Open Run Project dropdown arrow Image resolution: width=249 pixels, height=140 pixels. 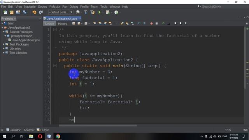(x=103, y=12)
